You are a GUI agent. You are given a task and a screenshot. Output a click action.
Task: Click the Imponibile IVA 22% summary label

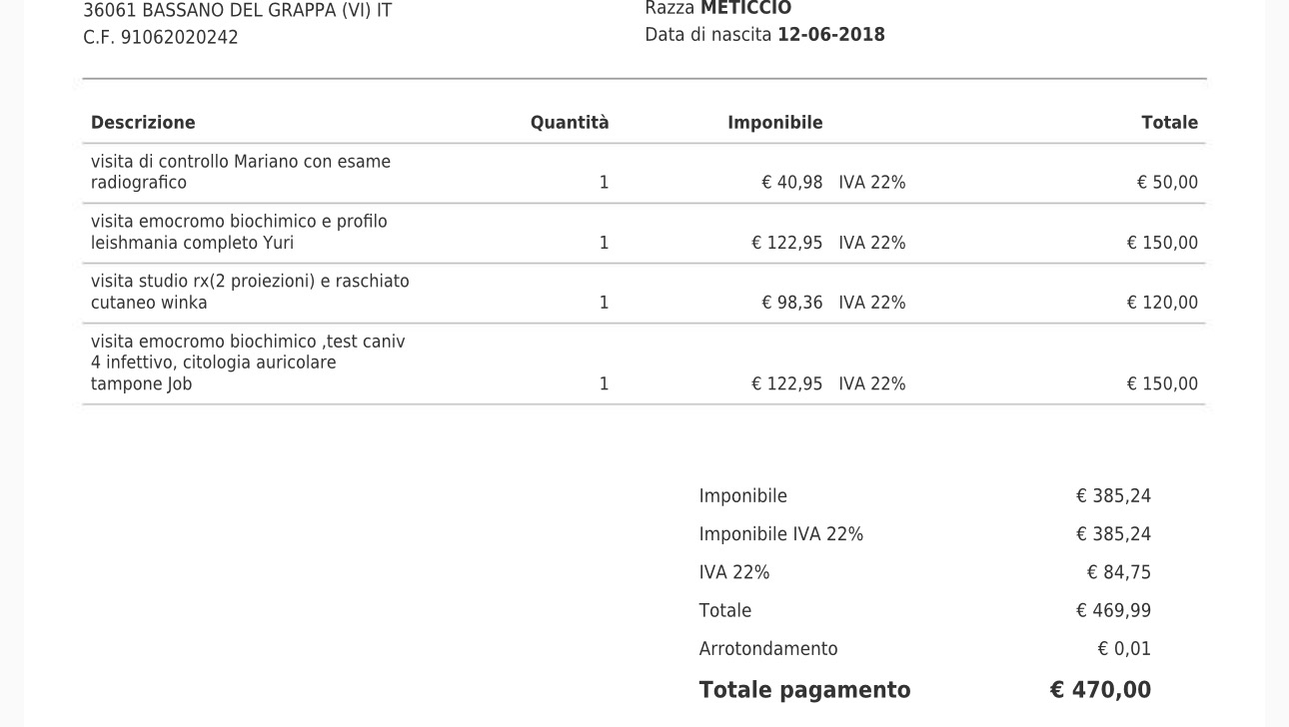click(781, 534)
